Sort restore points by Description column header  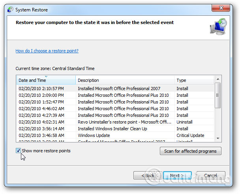pos(125,80)
